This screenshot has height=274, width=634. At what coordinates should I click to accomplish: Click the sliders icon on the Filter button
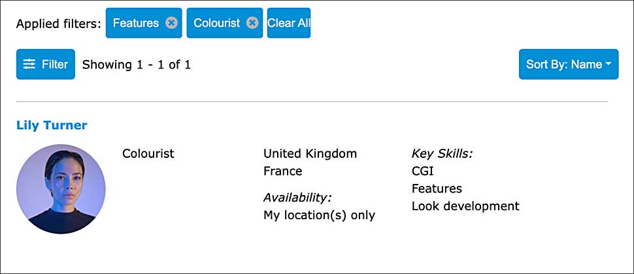(x=29, y=64)
